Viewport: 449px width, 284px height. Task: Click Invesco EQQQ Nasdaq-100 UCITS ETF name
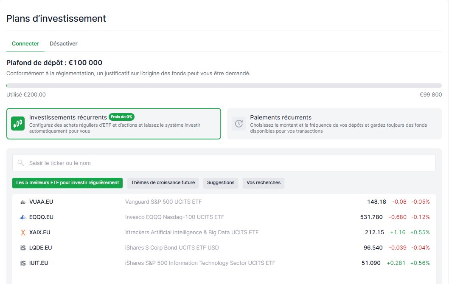(x=175, y=217)
